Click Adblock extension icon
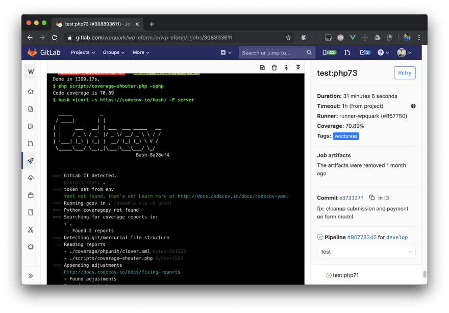Viewport: 449px width, 313px height. 340,38
